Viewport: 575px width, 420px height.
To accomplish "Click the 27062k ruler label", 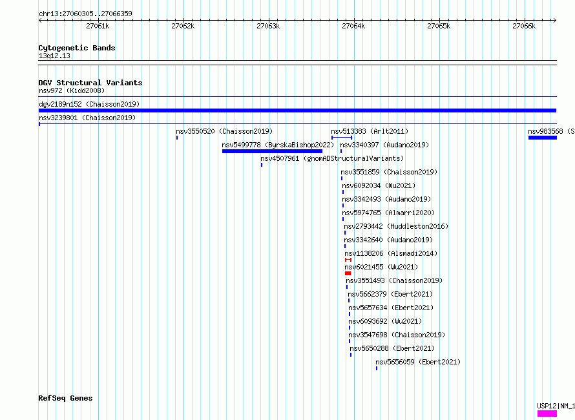I will tap(183, 26).
